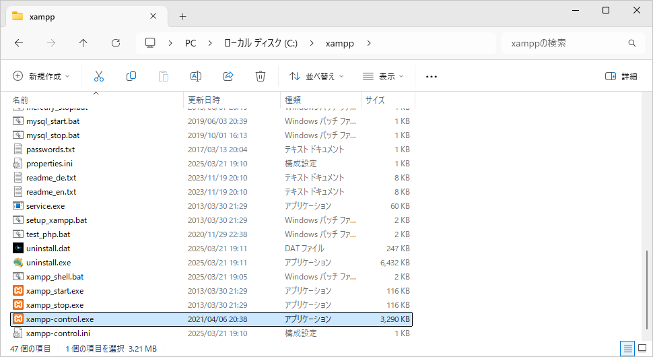Image resolution: width=653 pixels, height=357 pixels.
Task: Click the Copy icon in toolbar
Action: (x=131, y=76)
